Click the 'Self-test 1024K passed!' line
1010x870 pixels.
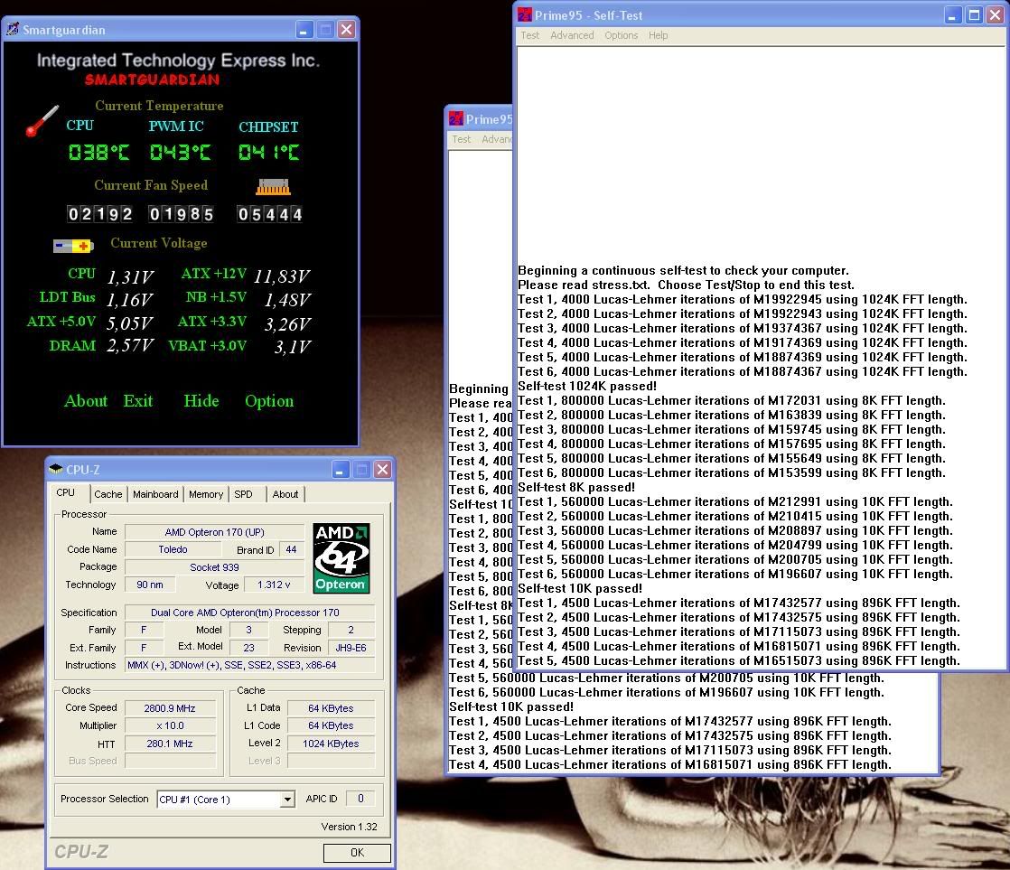point(587,386)
